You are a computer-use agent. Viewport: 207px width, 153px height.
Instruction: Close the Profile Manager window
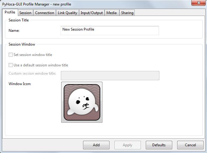click(198, 3)
